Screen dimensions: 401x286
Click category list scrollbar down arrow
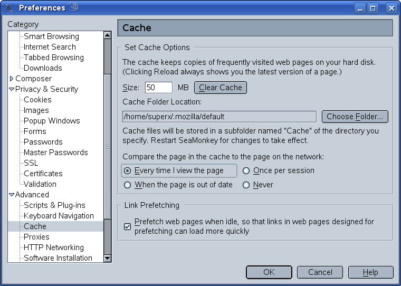point(108,258)
